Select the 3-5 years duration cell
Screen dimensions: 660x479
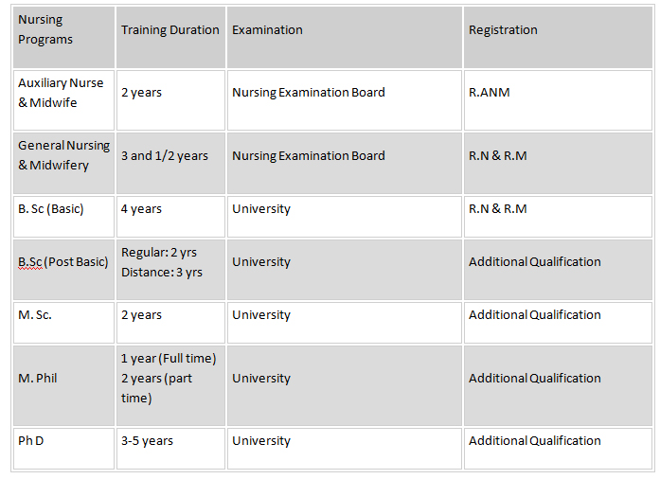(170, 449)
